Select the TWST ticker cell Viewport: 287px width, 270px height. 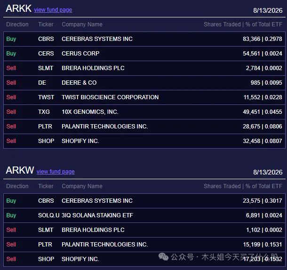[x=46, y=97]
